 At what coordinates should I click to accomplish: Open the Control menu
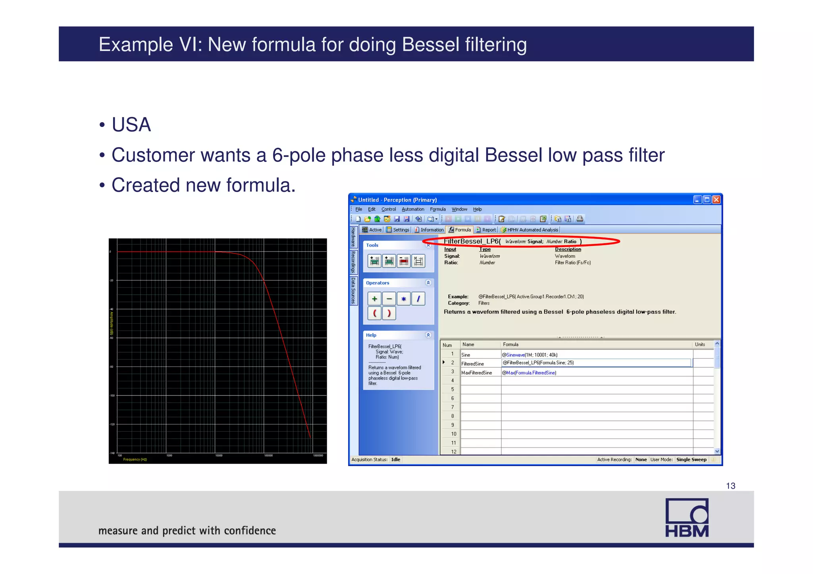(x=389, y=209)
